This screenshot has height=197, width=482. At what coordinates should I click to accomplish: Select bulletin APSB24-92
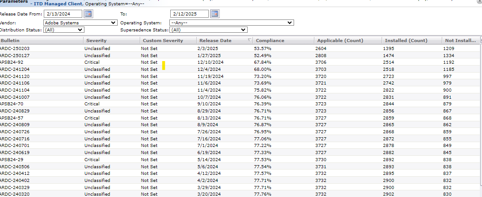click(11, 62)
